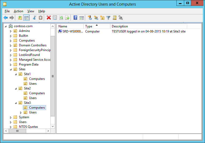Select Computers under Site1
The image size is (205, 143).
[37, 79]
